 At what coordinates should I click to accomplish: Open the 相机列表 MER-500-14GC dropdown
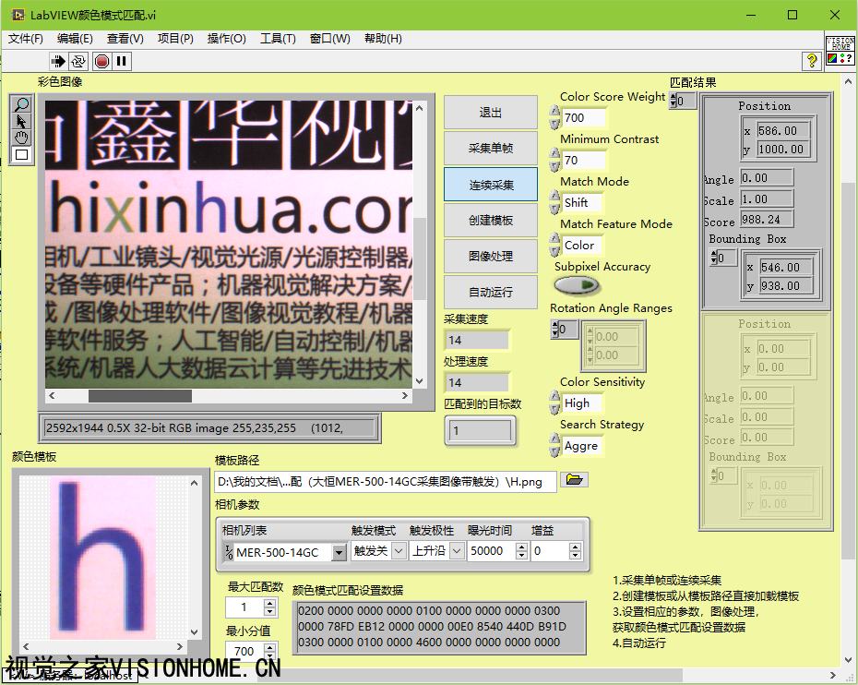click(339, 552)
